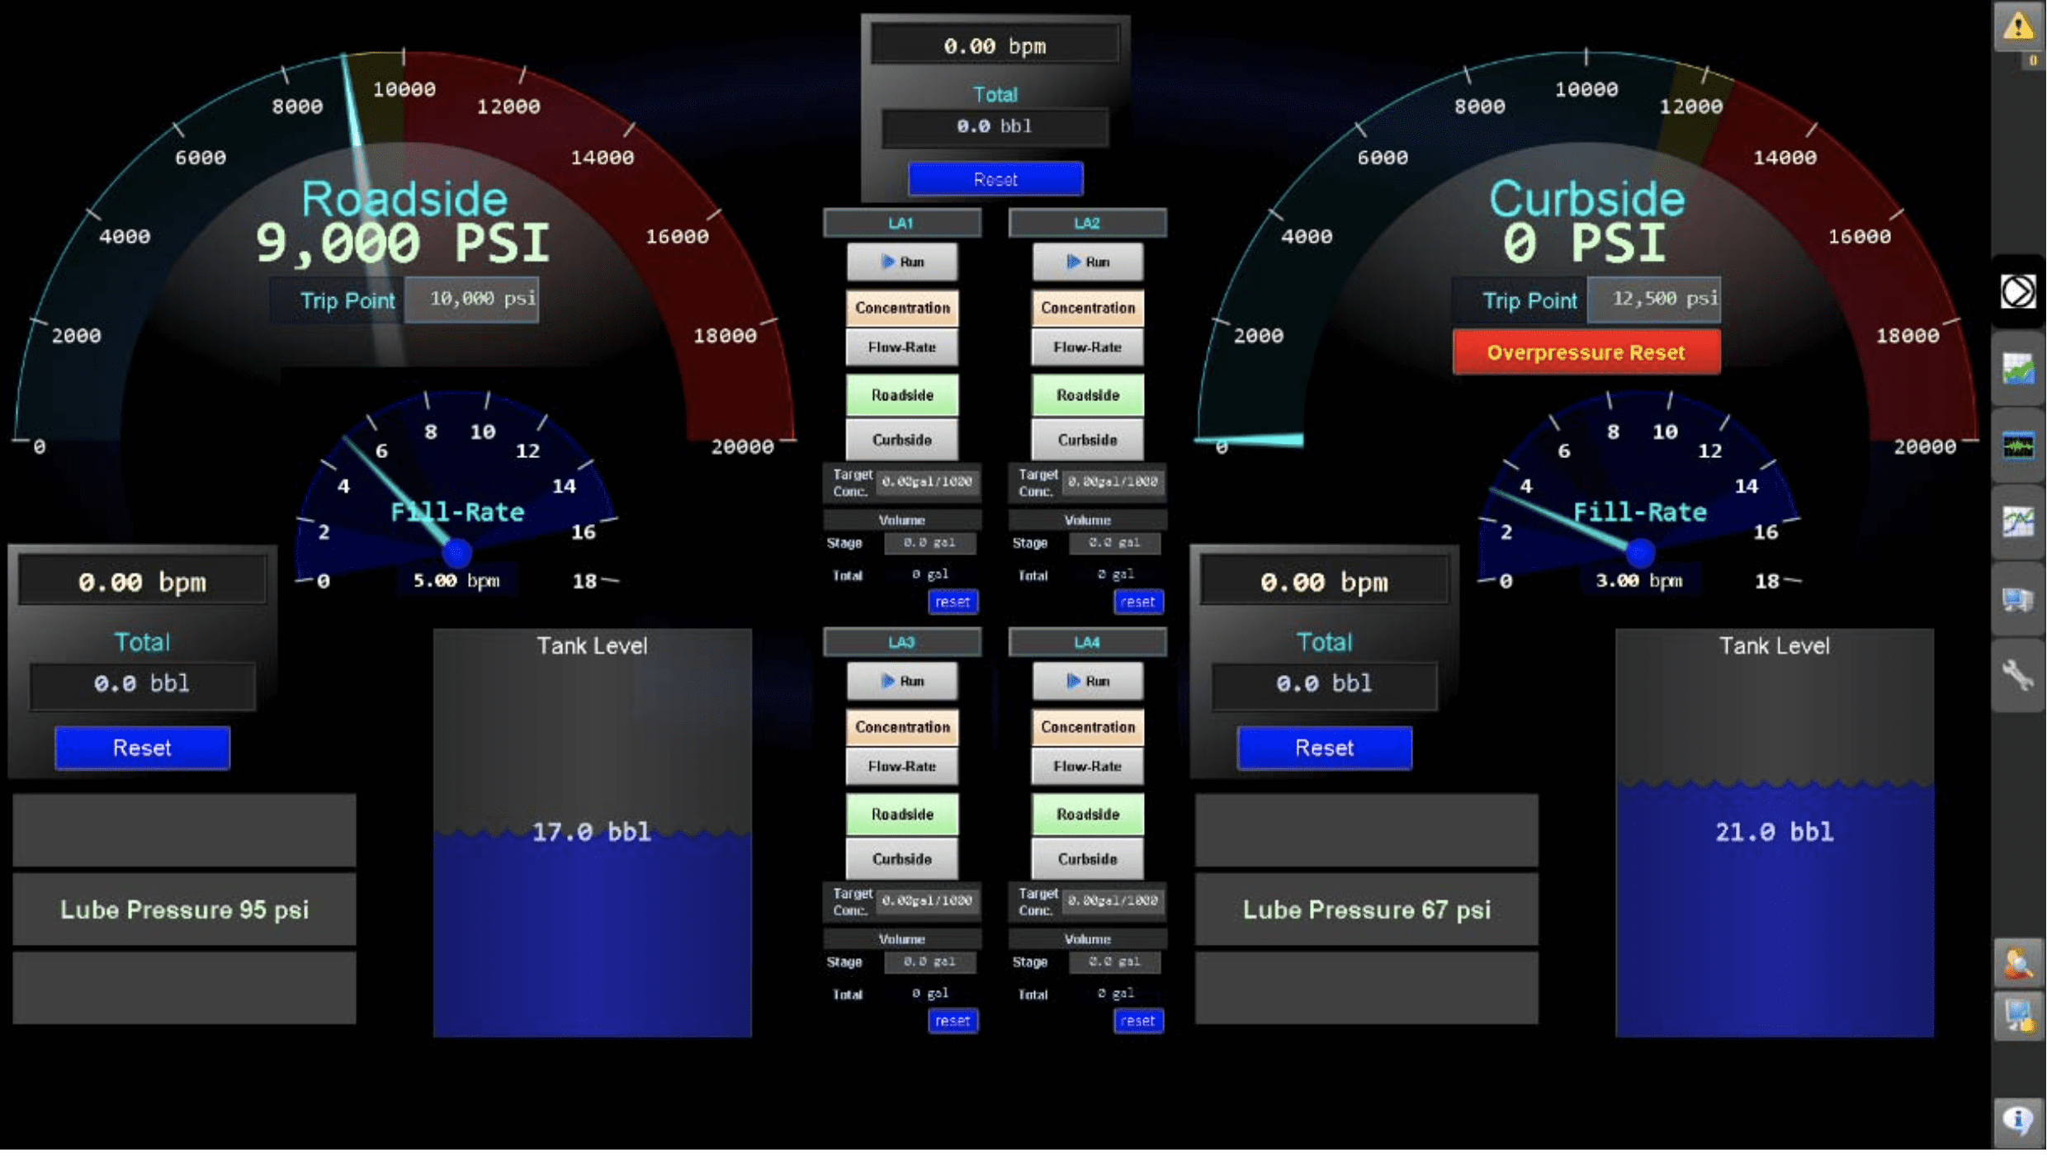The width and height of the screenshot is (2047, 1157).
Task: Open the user search magnifier icon
Action: point(2019,963)
